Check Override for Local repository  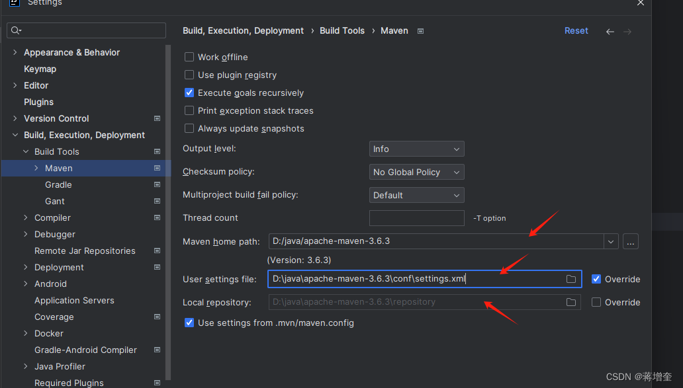(x=596, y=302)
